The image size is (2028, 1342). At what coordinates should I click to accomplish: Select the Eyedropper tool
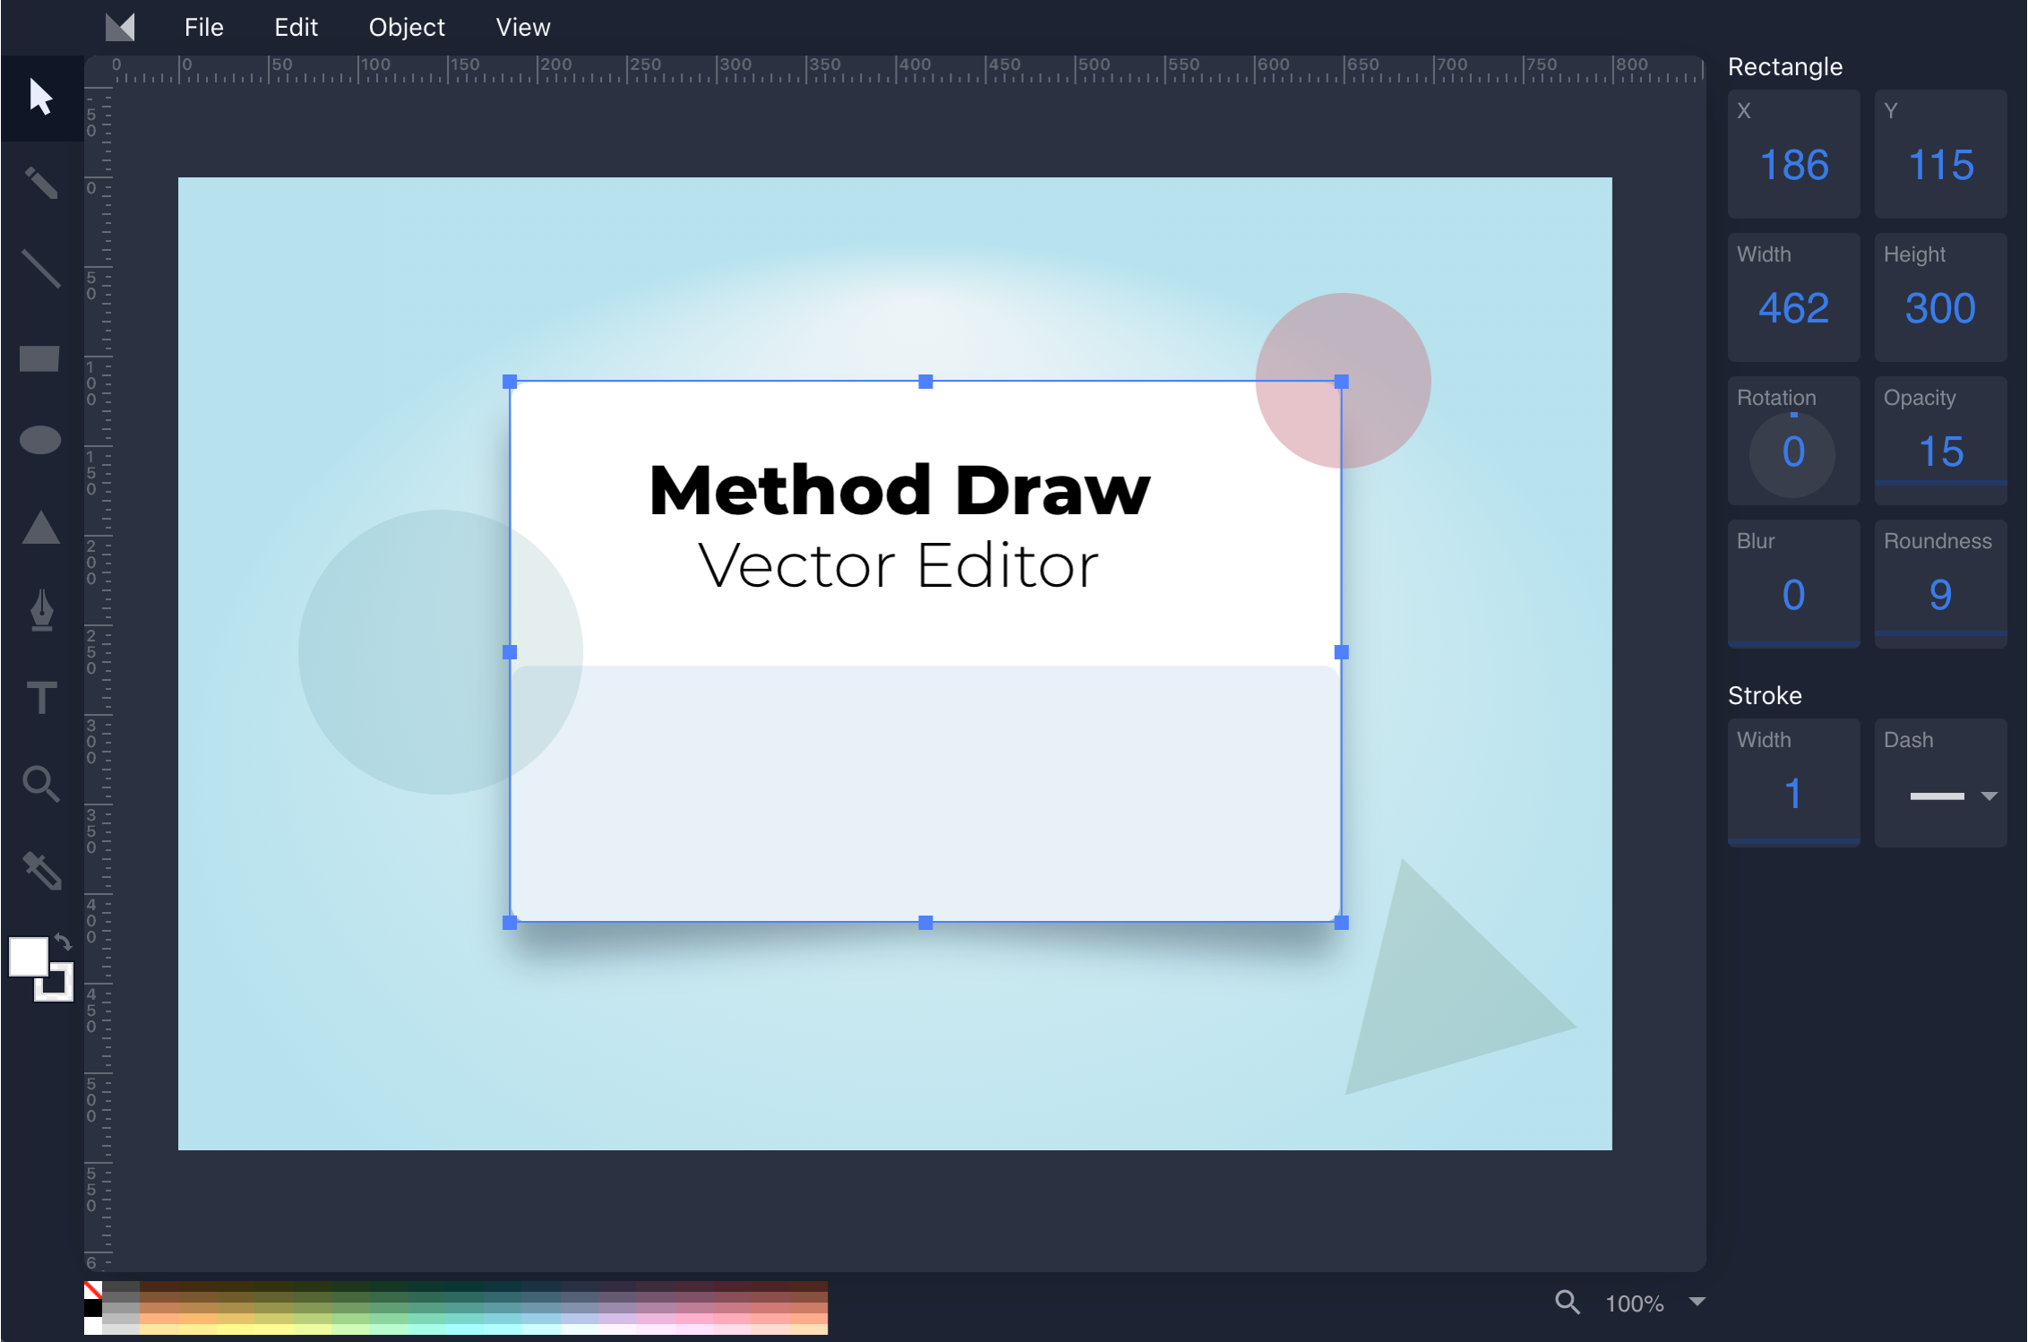40,869
